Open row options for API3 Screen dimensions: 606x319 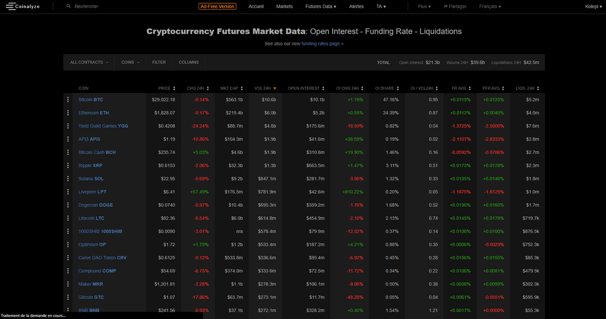68,139
